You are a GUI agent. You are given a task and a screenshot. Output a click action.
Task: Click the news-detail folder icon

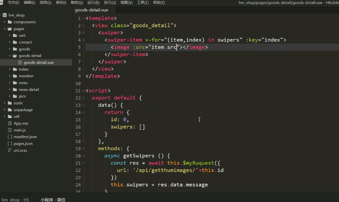tap(15, 89)
